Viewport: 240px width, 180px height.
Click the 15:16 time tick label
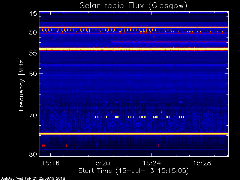(51, 163)
